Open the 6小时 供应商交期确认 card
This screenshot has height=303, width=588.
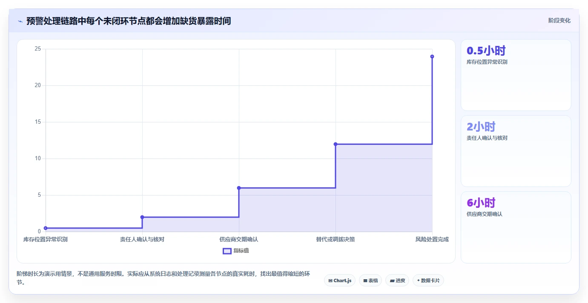coord(516,227)
